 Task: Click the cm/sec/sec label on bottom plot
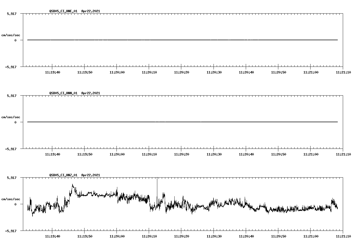tap(11, 199)
